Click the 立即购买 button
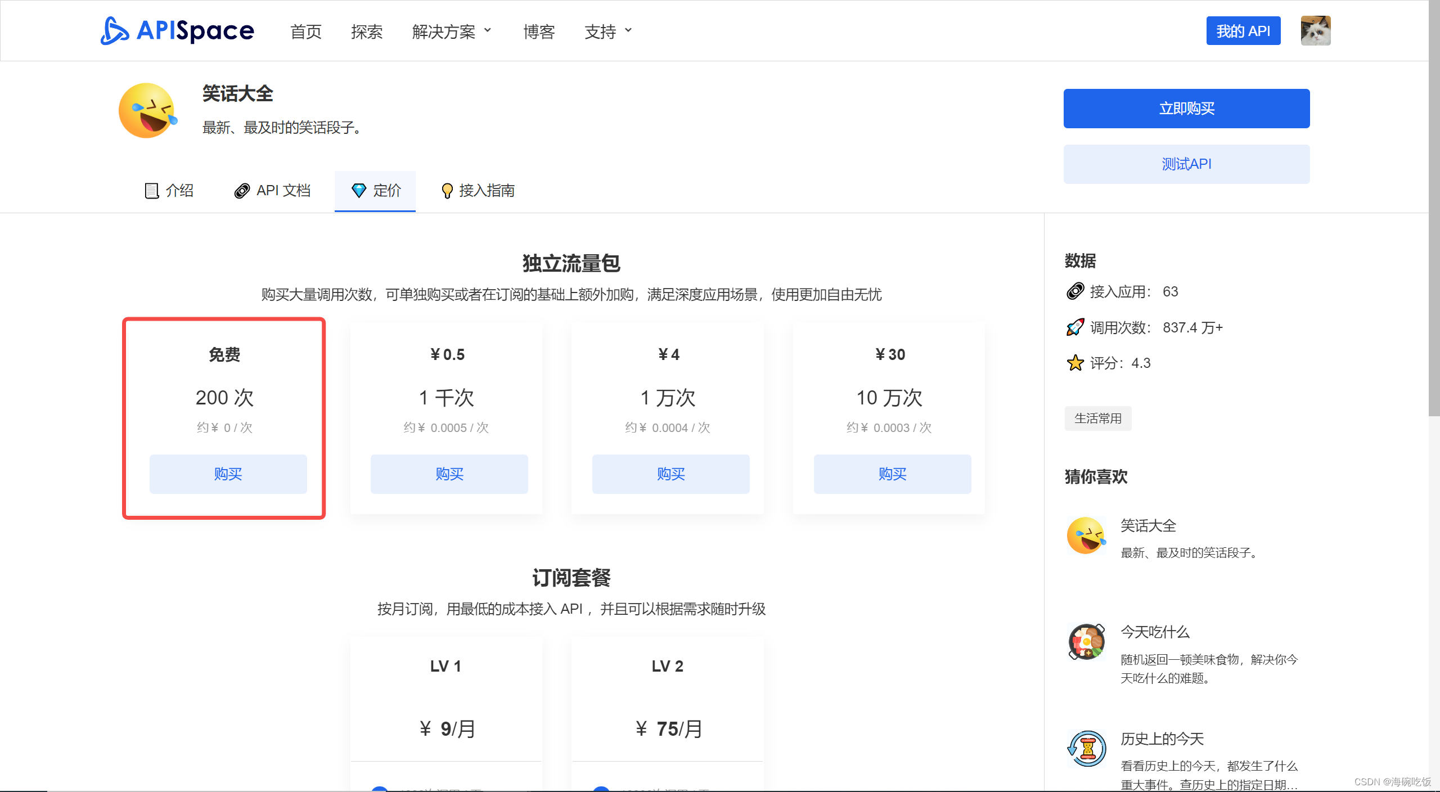1440x792 pixels. click(1186, 108)
